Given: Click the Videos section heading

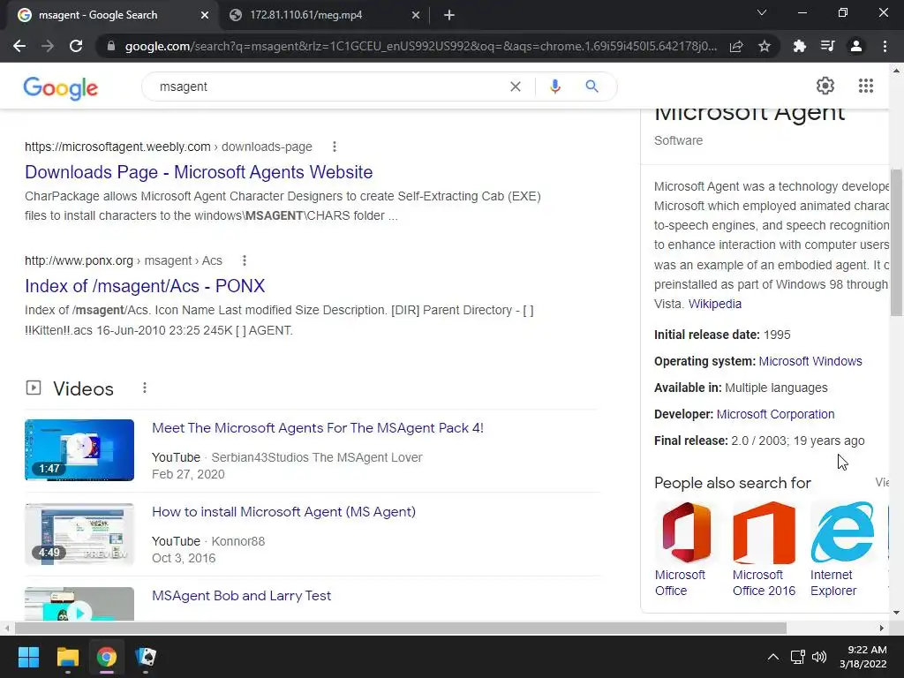Looking at the screenshot, I should coord(84,388).
